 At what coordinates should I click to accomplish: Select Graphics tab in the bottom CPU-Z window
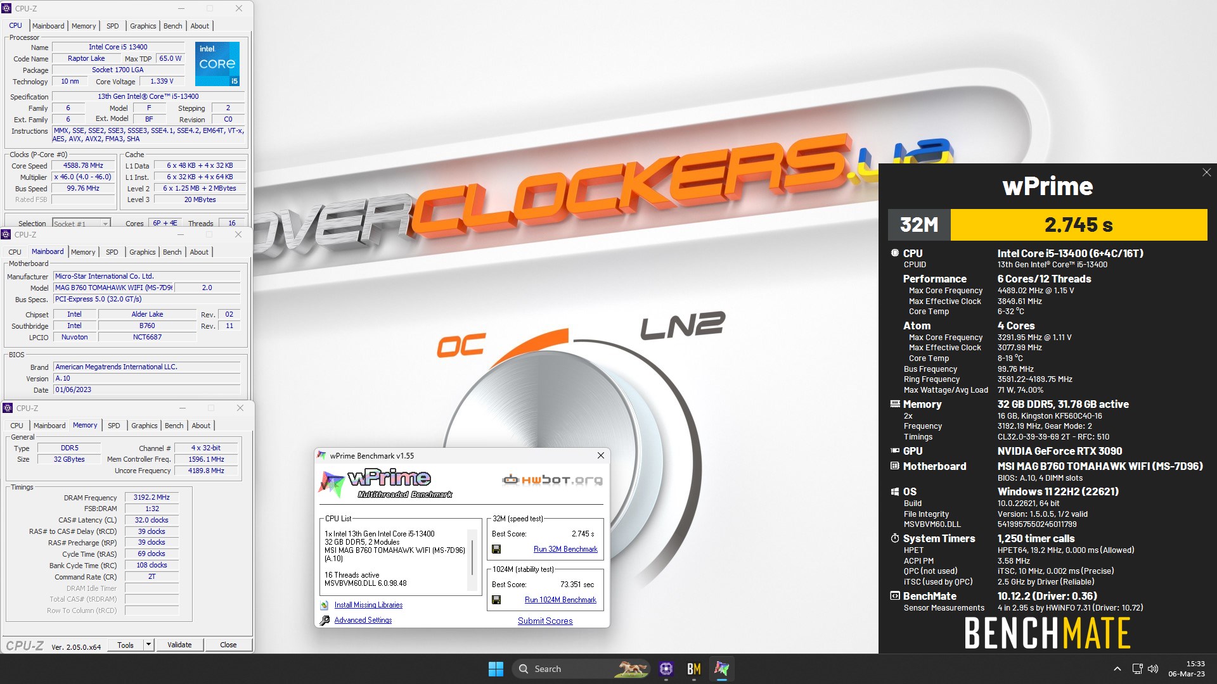[x=145, y=426]
